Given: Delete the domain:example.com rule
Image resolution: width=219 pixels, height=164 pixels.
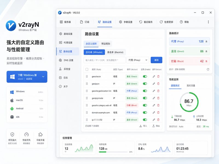Looking at the screenshot, I should tap(158, 113).
